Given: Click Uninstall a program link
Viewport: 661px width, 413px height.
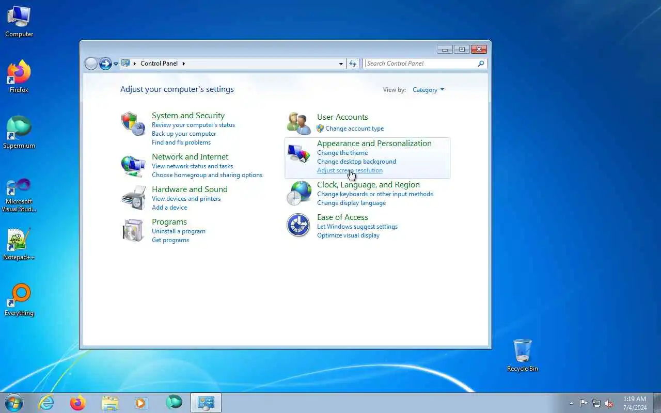Looking at the screenshot, I should (x=179, y=231).
